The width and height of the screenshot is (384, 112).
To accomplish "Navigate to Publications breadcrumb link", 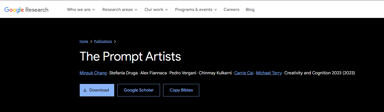I will click(103, 41).
